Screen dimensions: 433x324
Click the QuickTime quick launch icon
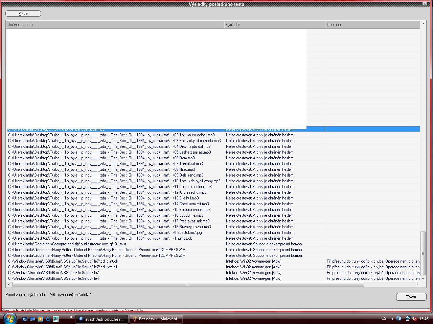point(48,319)
